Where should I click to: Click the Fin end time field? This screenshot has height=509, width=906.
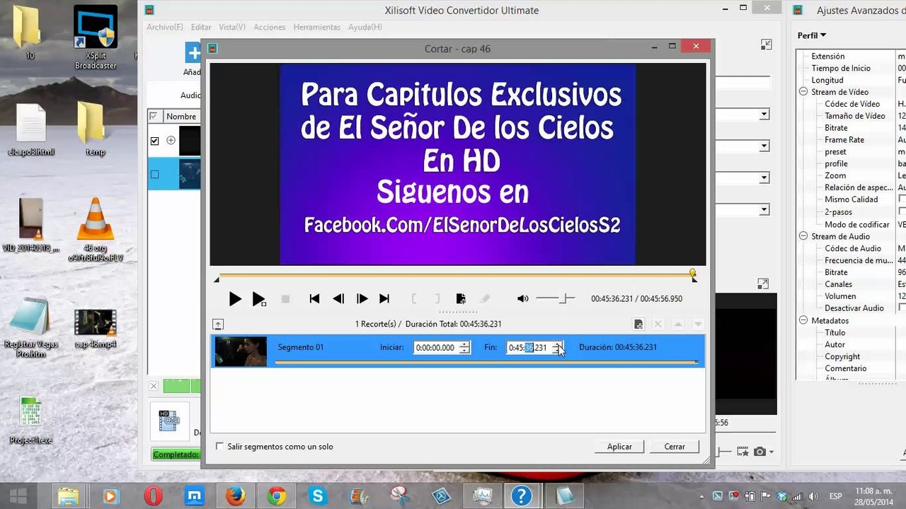529,348
